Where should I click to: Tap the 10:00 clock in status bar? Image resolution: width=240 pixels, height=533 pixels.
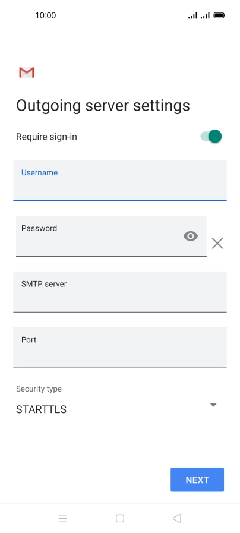click(x=46, y=15)
